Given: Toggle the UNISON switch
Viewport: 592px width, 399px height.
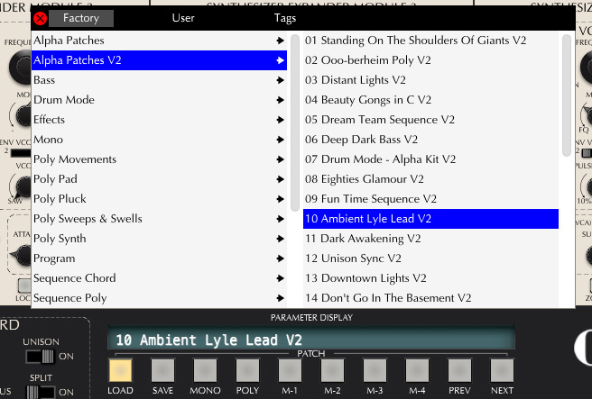Looking at the screenshot, I should tap(40, 357).
